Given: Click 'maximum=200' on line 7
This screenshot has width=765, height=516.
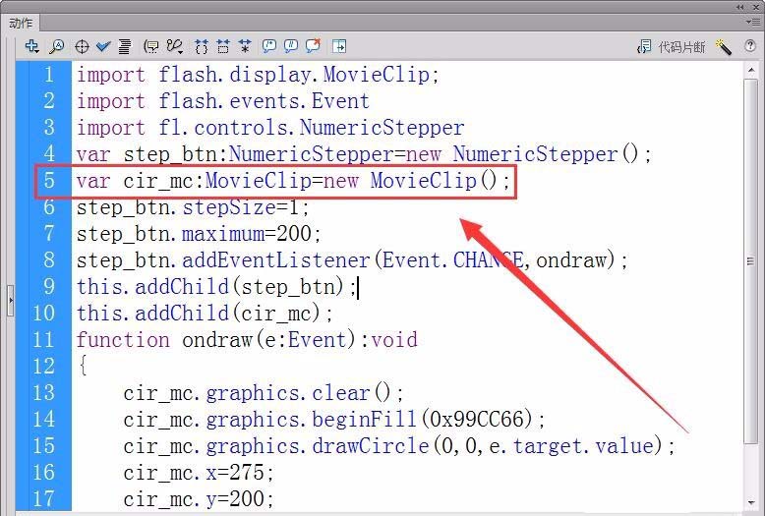Looking at the screenshot, I should pyautogui.click(x=247, y=234).
